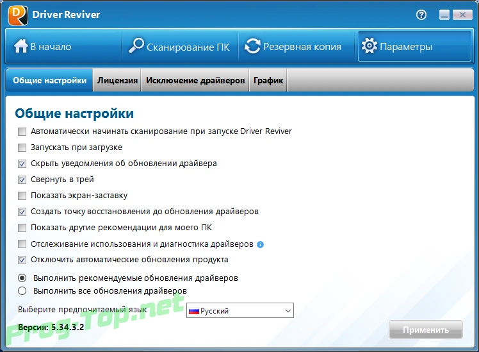Uncheck Скрыть уведомления об обновлении драйвера
479x352 pixels.
[22, 164]
